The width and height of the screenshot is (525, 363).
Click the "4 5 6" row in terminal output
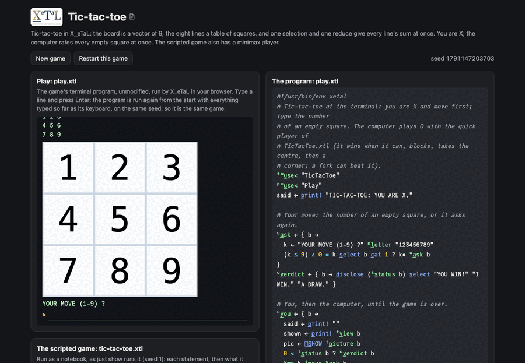coord(51,125)
